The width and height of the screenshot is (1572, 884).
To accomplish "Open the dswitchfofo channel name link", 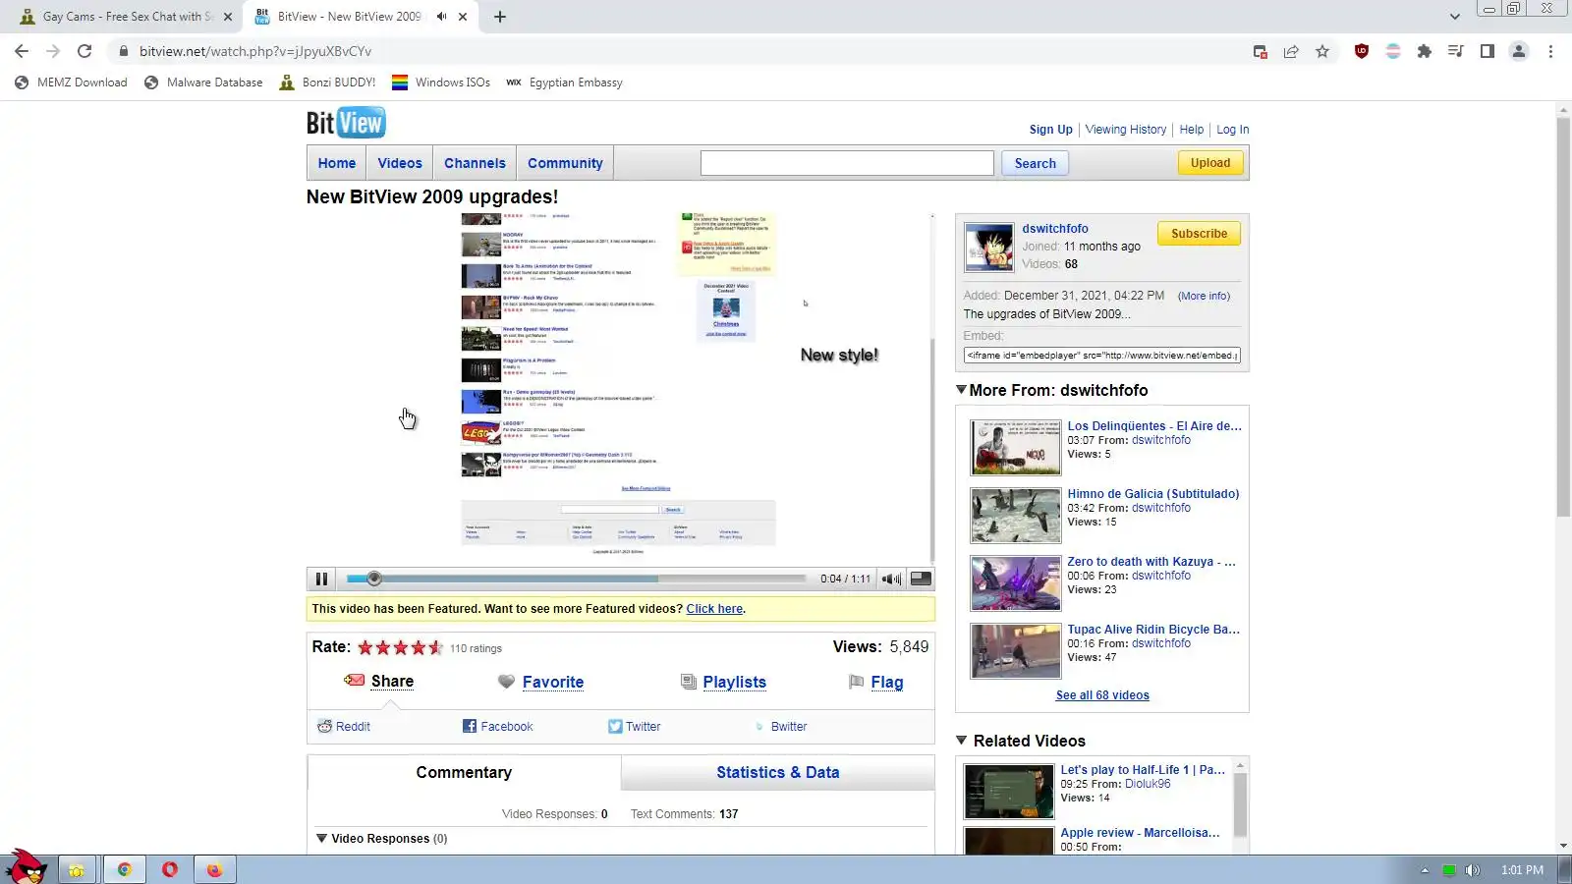I will pos(1055,229).
